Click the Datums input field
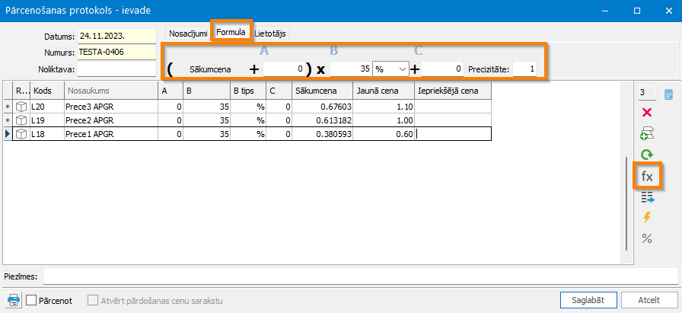Screen dimensions: 682x313 (x=116, y=36)
